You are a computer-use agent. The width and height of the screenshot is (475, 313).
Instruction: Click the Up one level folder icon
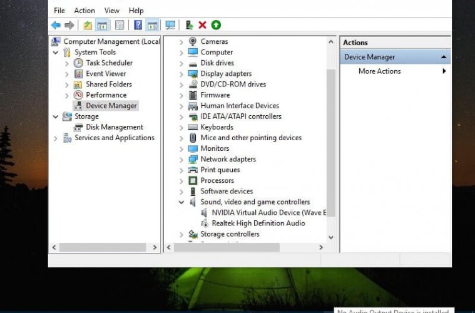click(88, 25)
